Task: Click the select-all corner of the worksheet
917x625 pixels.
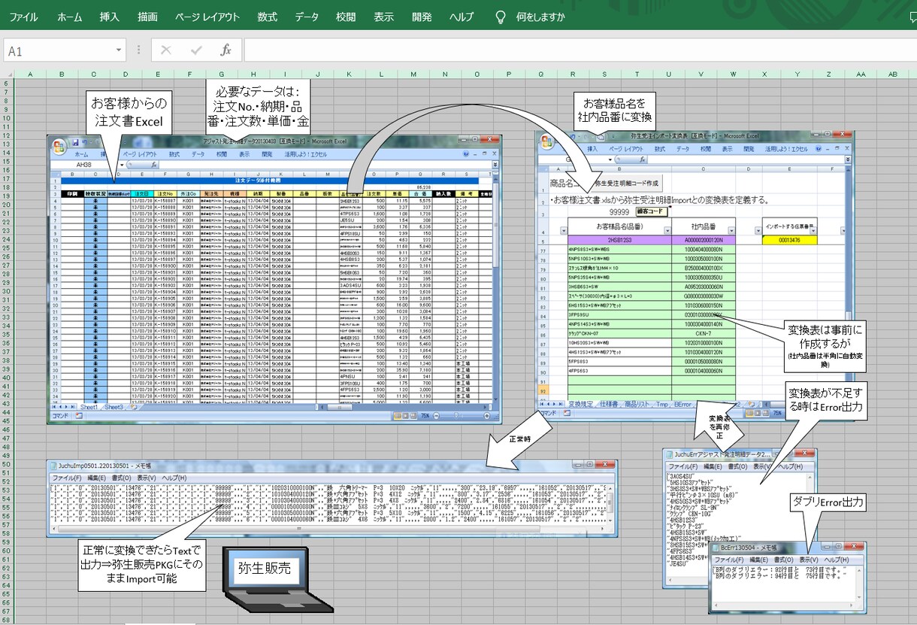Action: click(x=7, y=74)
